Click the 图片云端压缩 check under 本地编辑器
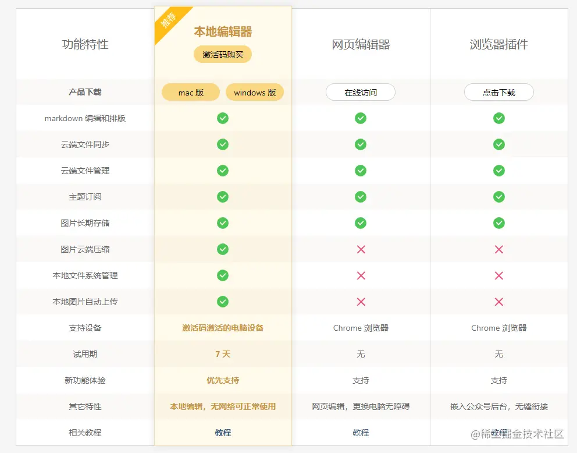The image size is (577, 453). 223,249
